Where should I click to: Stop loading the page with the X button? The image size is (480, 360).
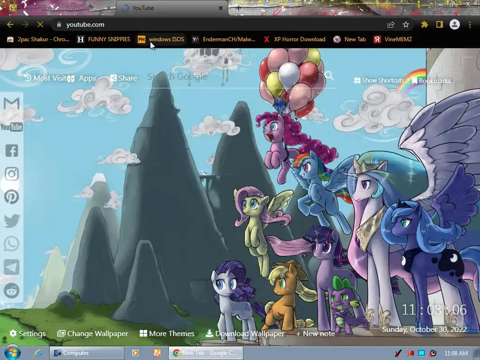point(40,24)
